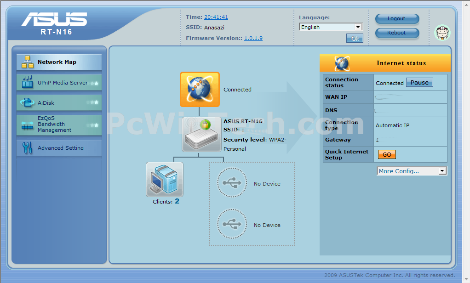
Task: Click the UPnP Media Server music icon
Action: [x=27, y=82]
